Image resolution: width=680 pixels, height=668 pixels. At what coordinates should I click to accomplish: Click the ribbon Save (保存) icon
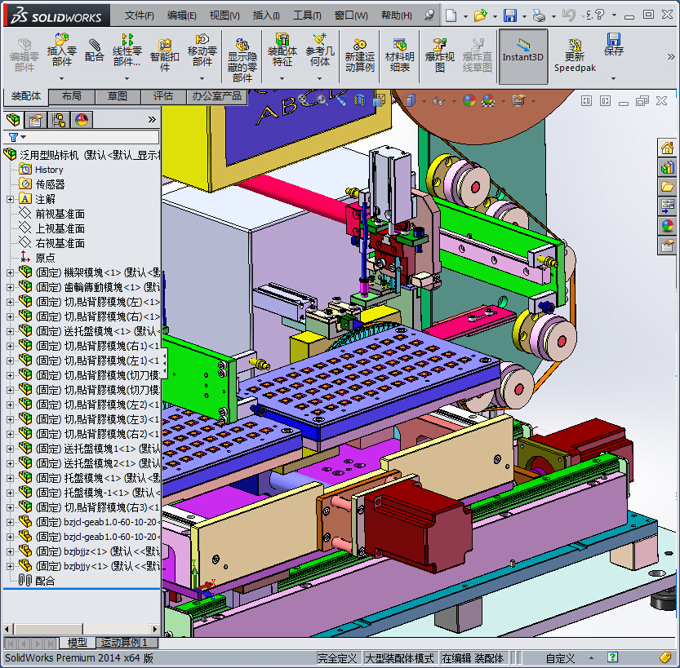(x=613, y=44)
